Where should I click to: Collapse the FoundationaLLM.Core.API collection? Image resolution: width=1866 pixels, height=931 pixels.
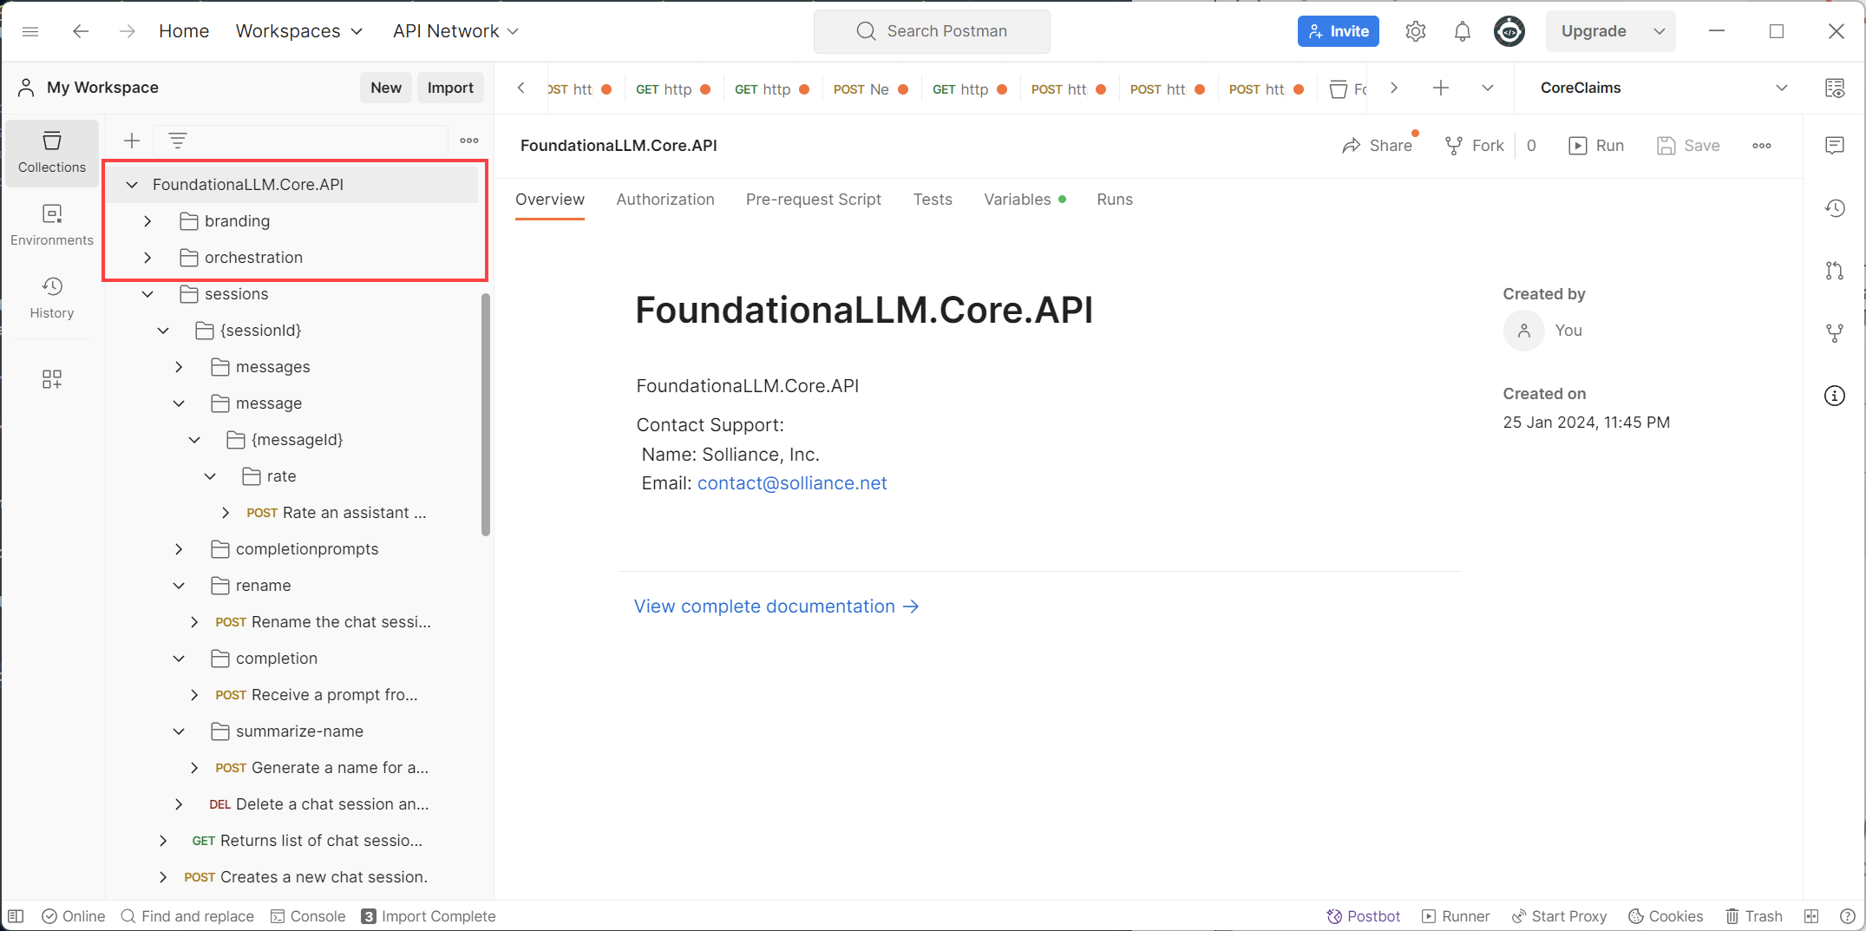(x=132, y=185)
